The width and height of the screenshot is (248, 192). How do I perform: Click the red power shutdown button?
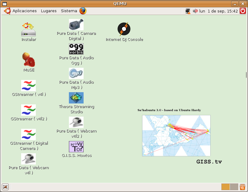[243, 11]
